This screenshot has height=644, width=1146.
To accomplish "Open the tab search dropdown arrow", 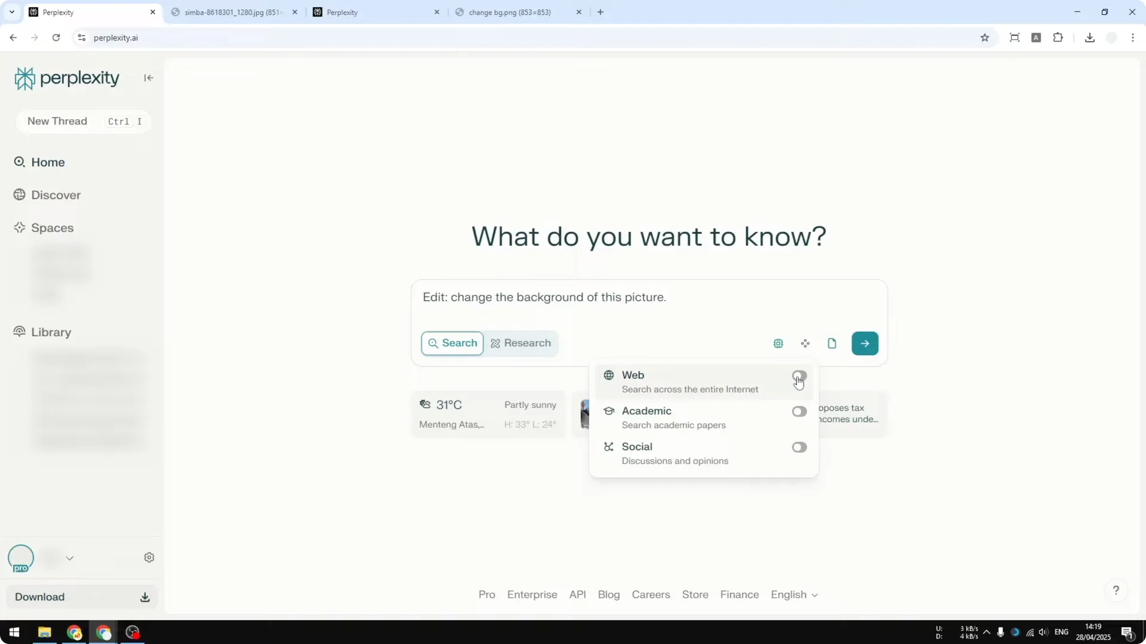I will (x=11, y=12).
